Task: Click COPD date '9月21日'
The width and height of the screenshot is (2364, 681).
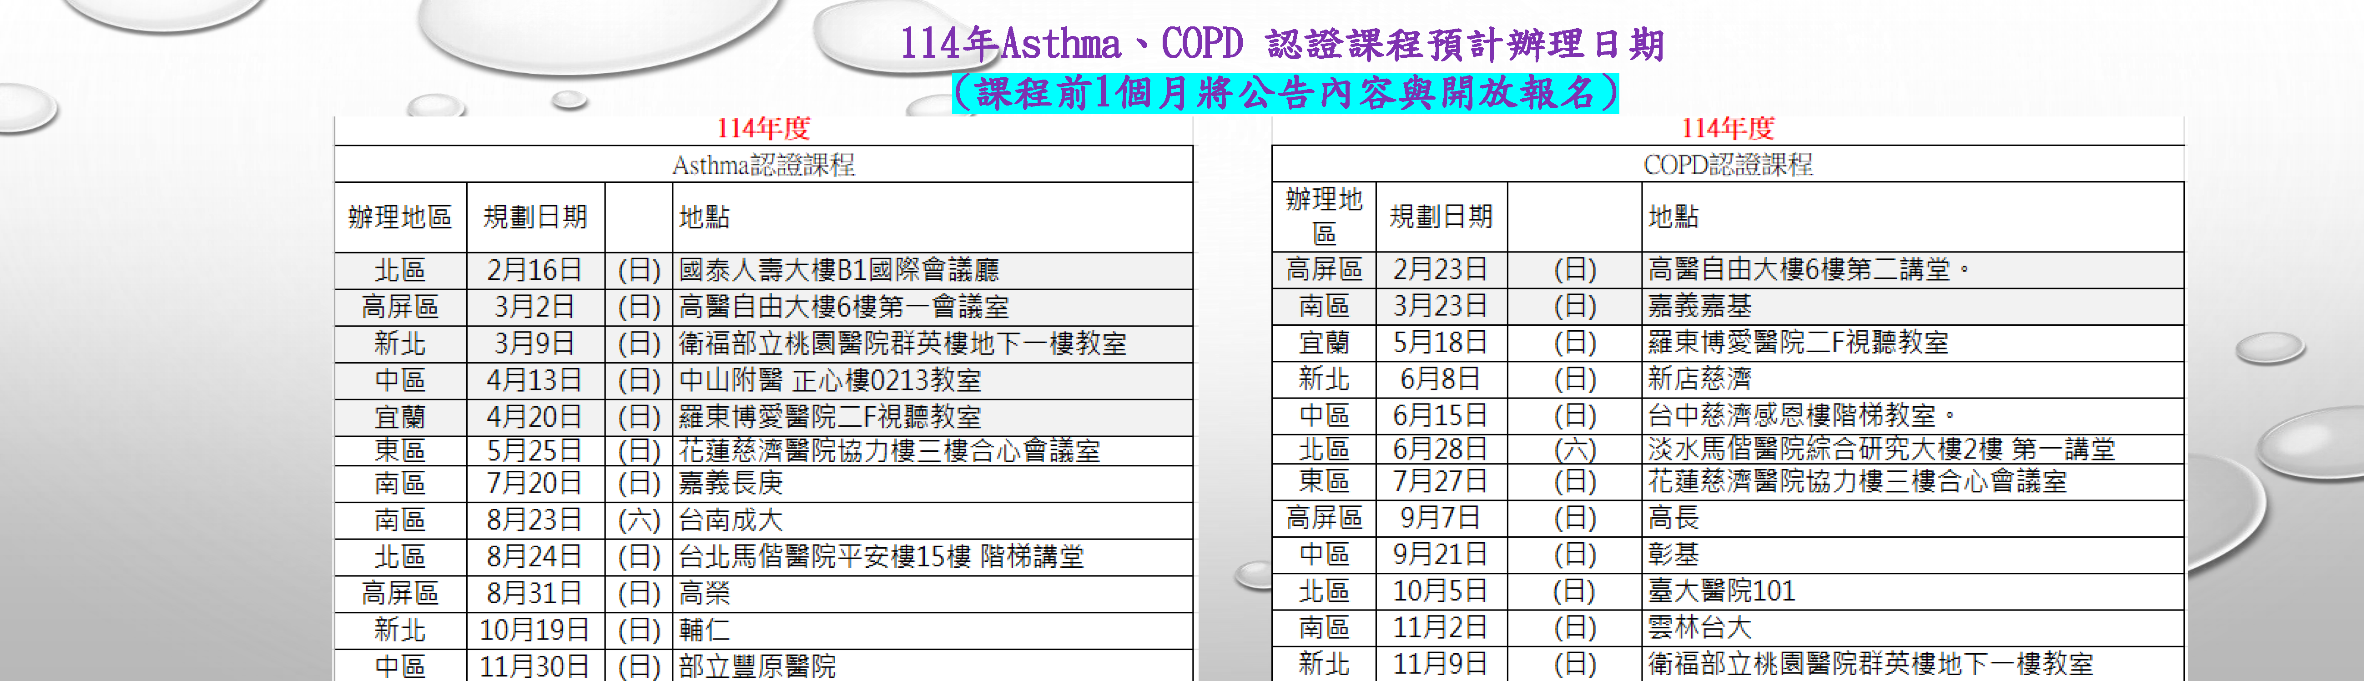Action: click(1441, 555)
